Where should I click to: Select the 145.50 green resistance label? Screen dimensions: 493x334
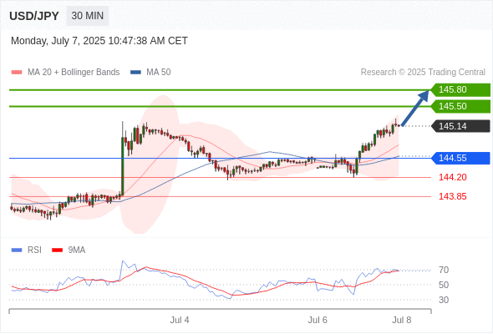pyautogui.click(x=460, y=107)
